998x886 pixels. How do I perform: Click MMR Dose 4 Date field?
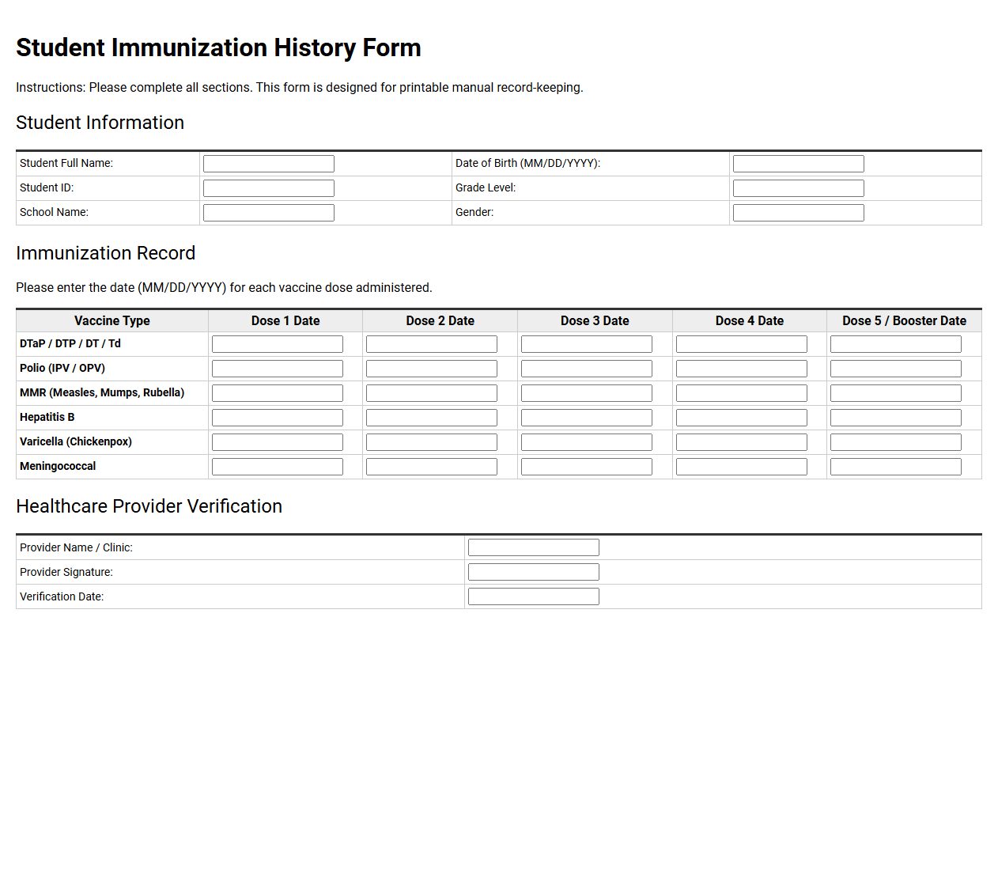pyautogui.click(x=742, y=393)
